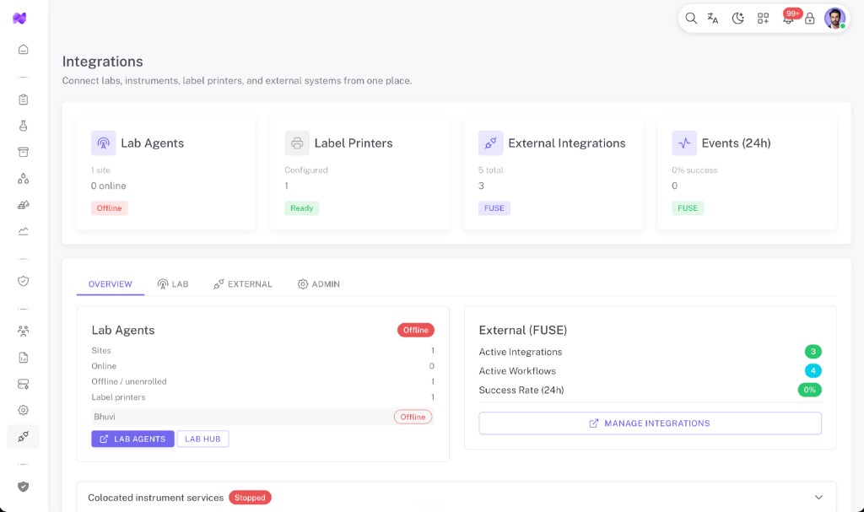This screenshot has width=864, height=512.
Task: Click the green Ready badge on Label Printers
Action: point(301,208)
